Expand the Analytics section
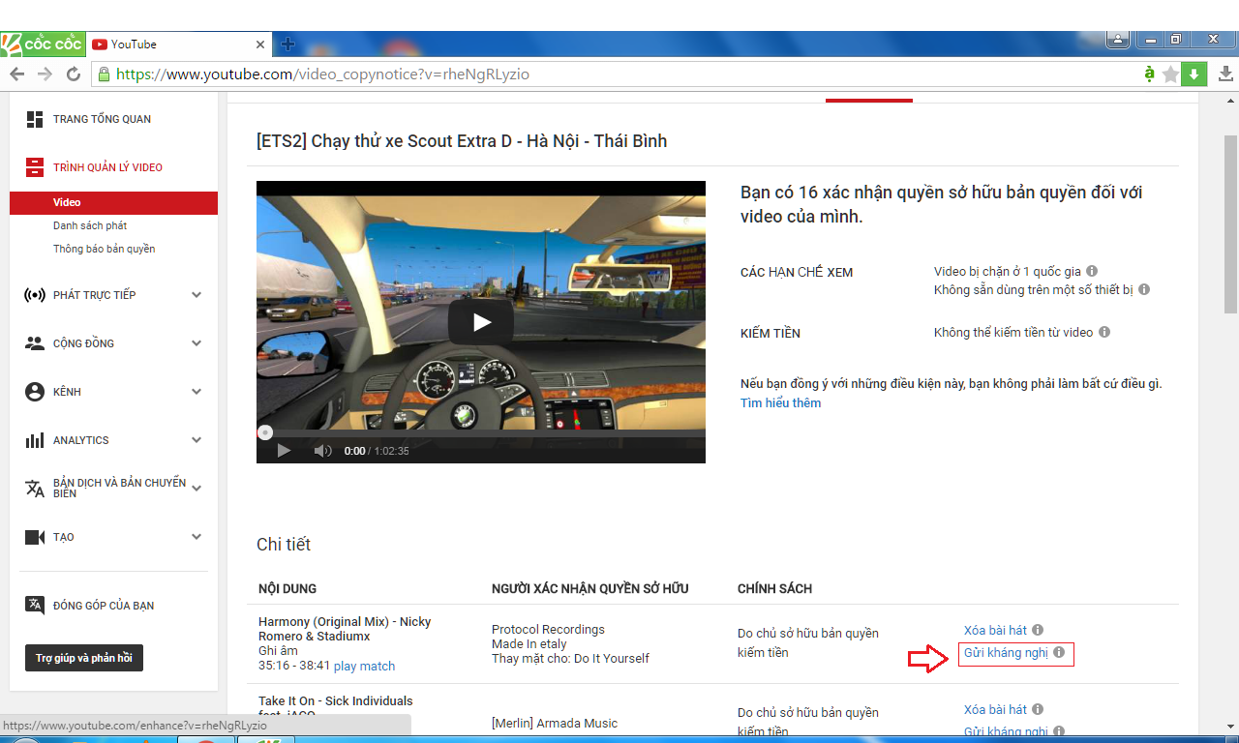 196,440
